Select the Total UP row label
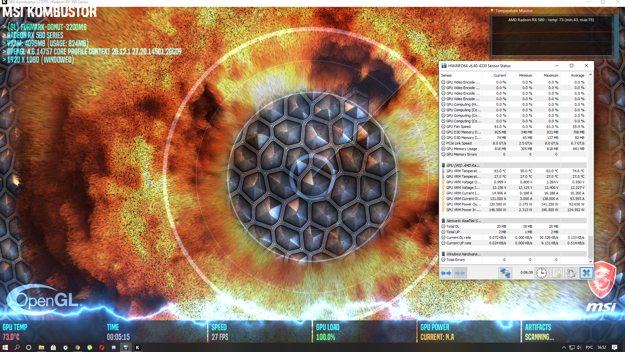This screenshot has height=352, width=625. point(453,232)
